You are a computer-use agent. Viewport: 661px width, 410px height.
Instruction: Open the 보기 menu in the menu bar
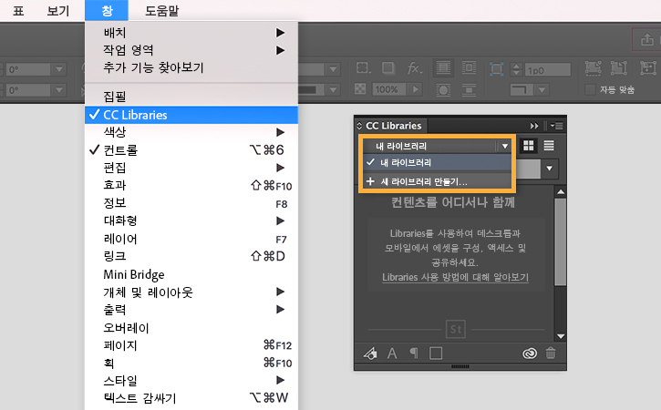click(x=58, y=11)
